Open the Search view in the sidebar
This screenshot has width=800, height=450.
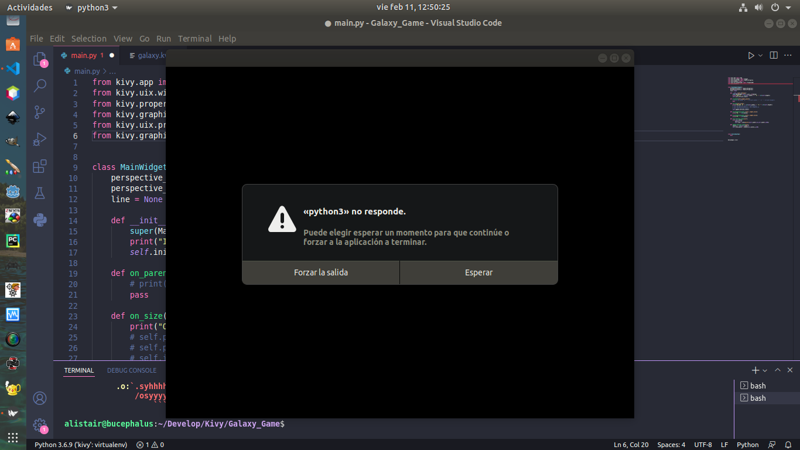pyautogui.click(x=39, y=86)
